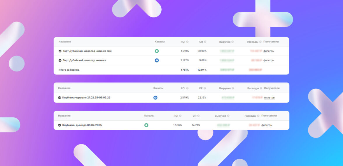Click ROI help icon in Торт Дубайский table
Viewport: 343px width, 166px height.
click(188, 42)
